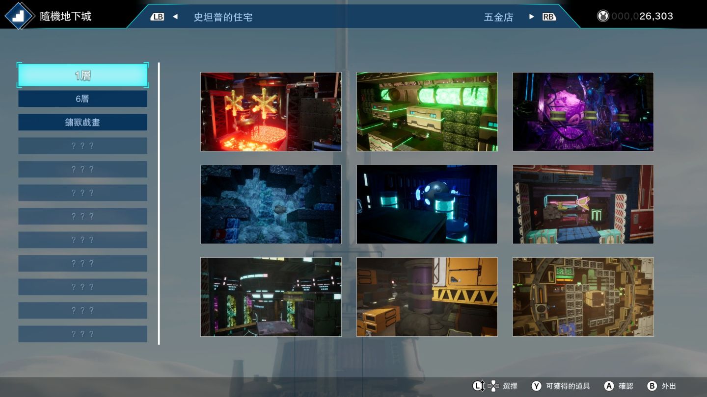Click the vertical list scrollbar
Image resolution: width=707 pixels, height=397 pixels.
pos(159,203)
